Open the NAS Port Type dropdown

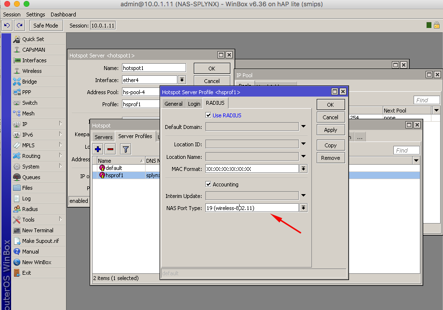coord(303,208)
